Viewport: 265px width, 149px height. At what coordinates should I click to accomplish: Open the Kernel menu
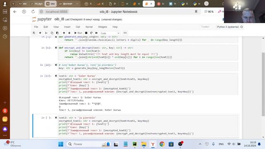(x=89, y=27)
